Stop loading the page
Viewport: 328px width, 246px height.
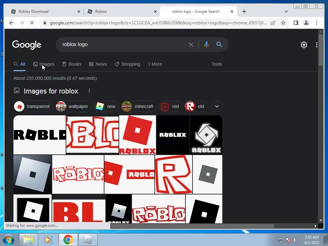32,23
